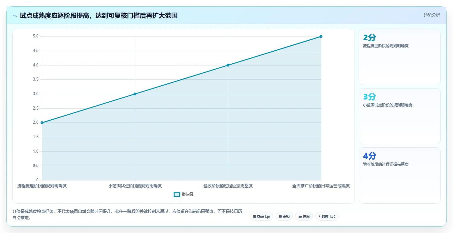453x233 pixels.
Task: Select the 数据卡片 tag button
Action: click(327, 216)
